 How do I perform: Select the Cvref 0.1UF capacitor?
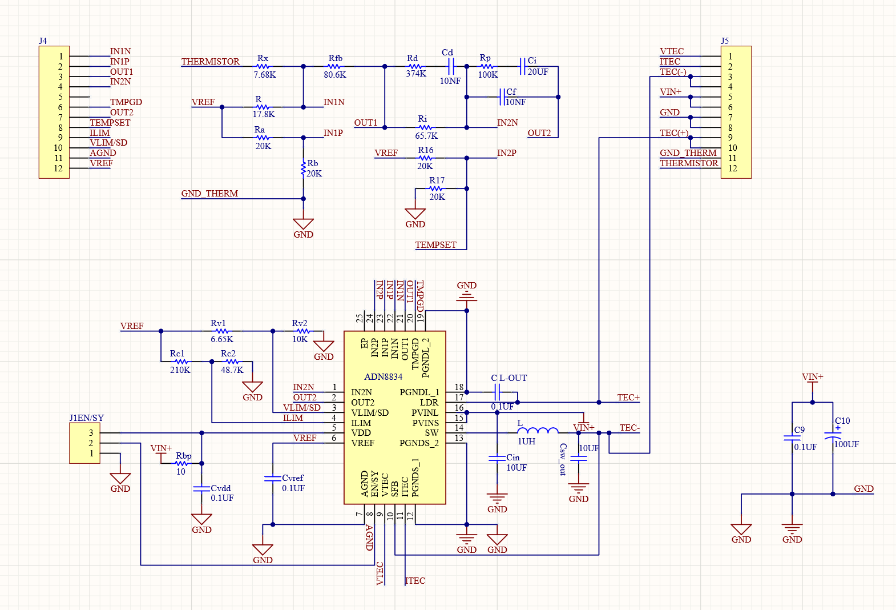(273, 478)
